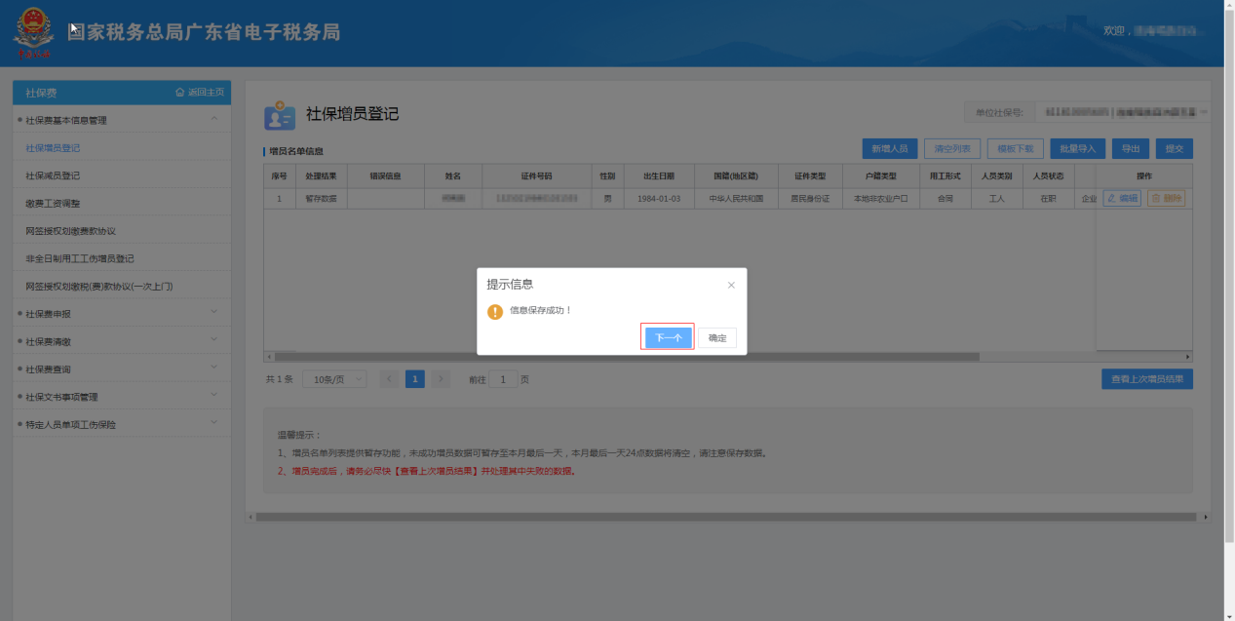Screen dimensions: 1235x621
Task: Click the 前往 page number input field
Action: (x=503, y=379)
